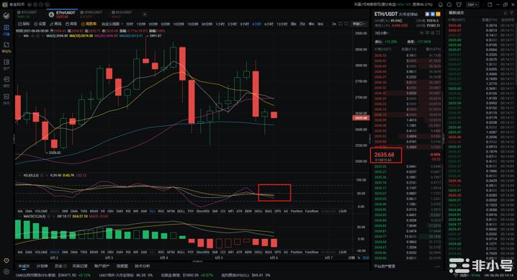
Task: Open the 单窗口 window layout dropdown
Action: click(359, 24)
